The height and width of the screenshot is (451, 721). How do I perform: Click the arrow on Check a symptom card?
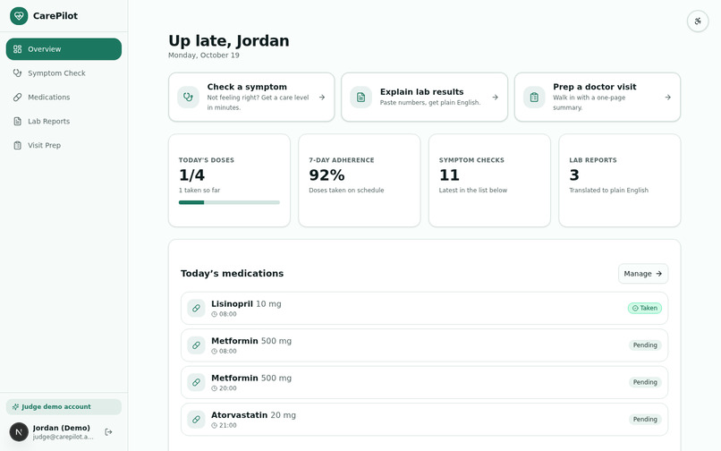[322, 98]
